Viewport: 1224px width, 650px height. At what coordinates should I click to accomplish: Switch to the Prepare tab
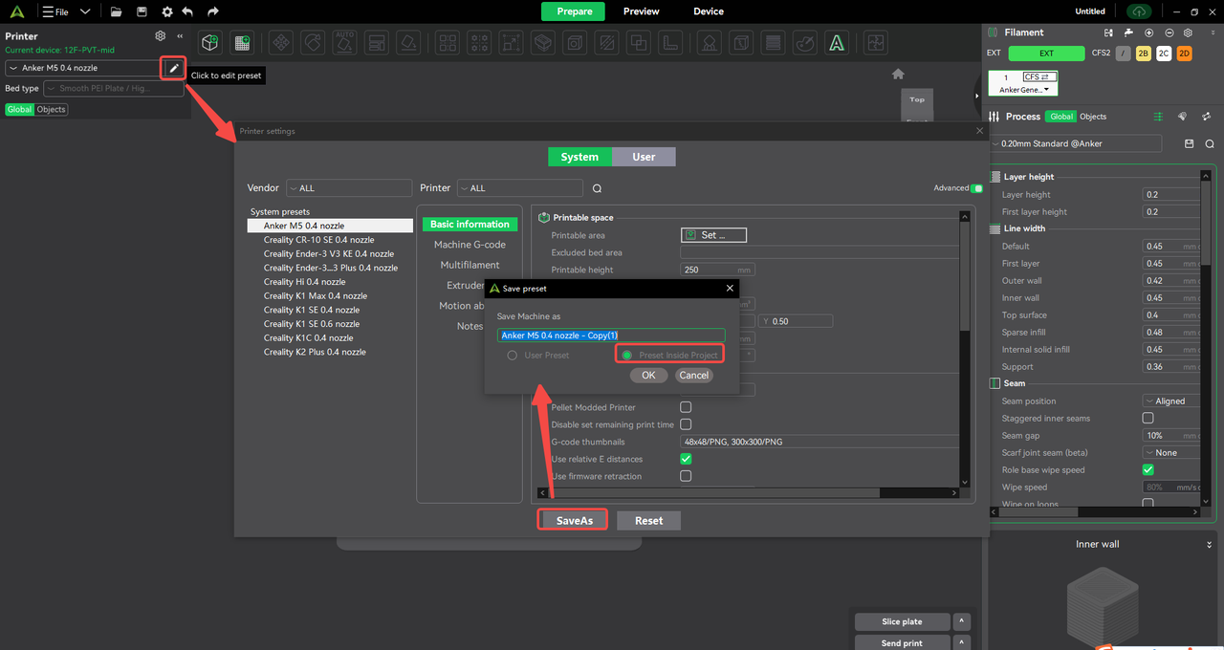pos(574,11)
